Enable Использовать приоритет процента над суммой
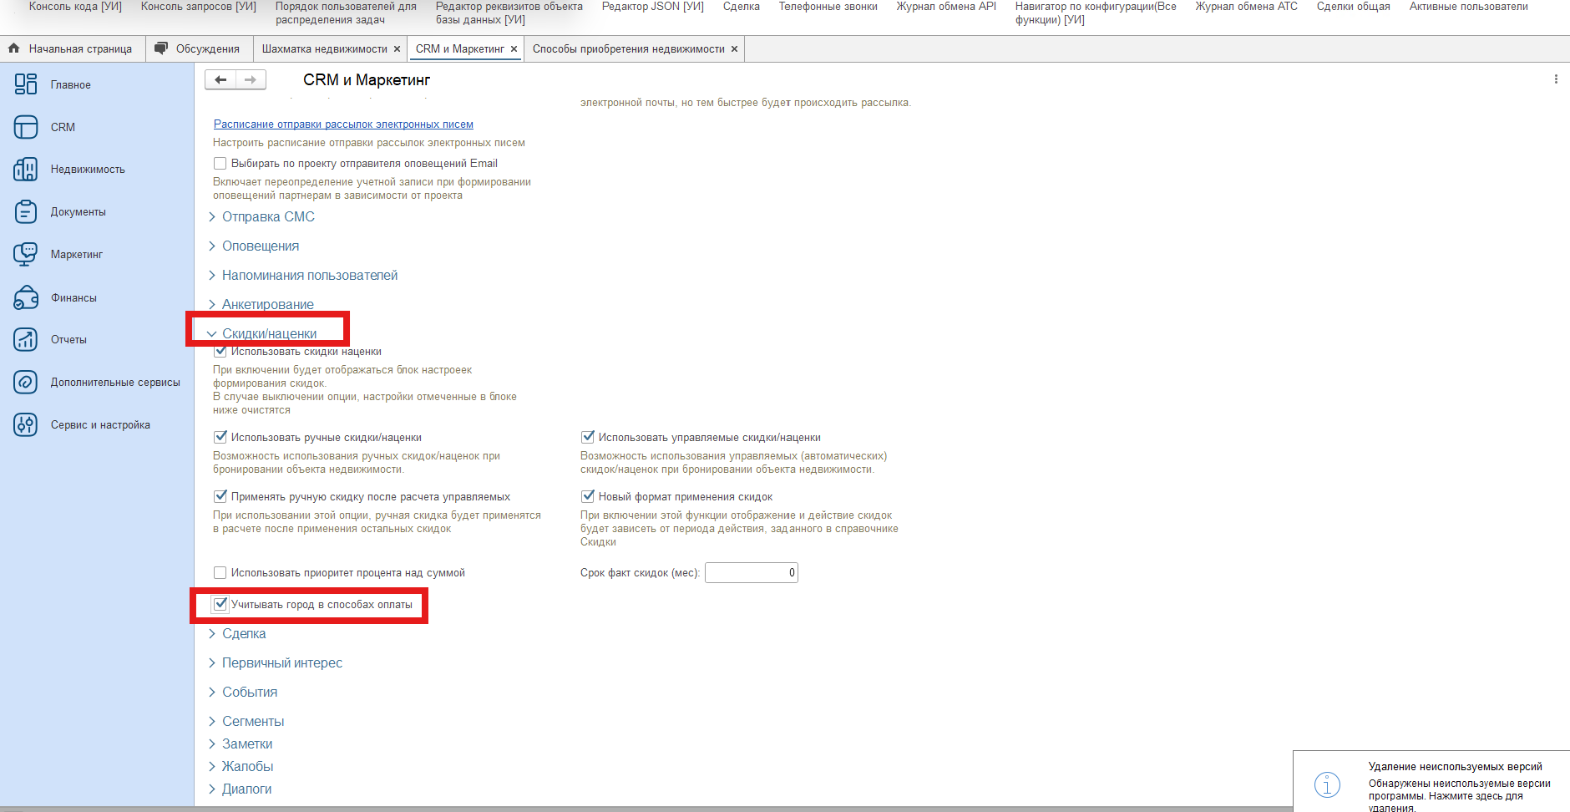The width and height of the screenshot is (1570, 812). pos(220,573)
